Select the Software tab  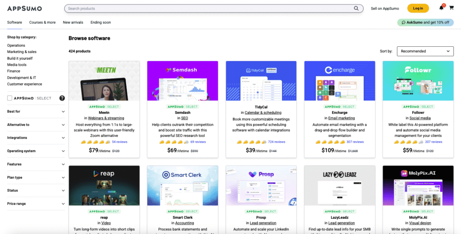[14, 22]
